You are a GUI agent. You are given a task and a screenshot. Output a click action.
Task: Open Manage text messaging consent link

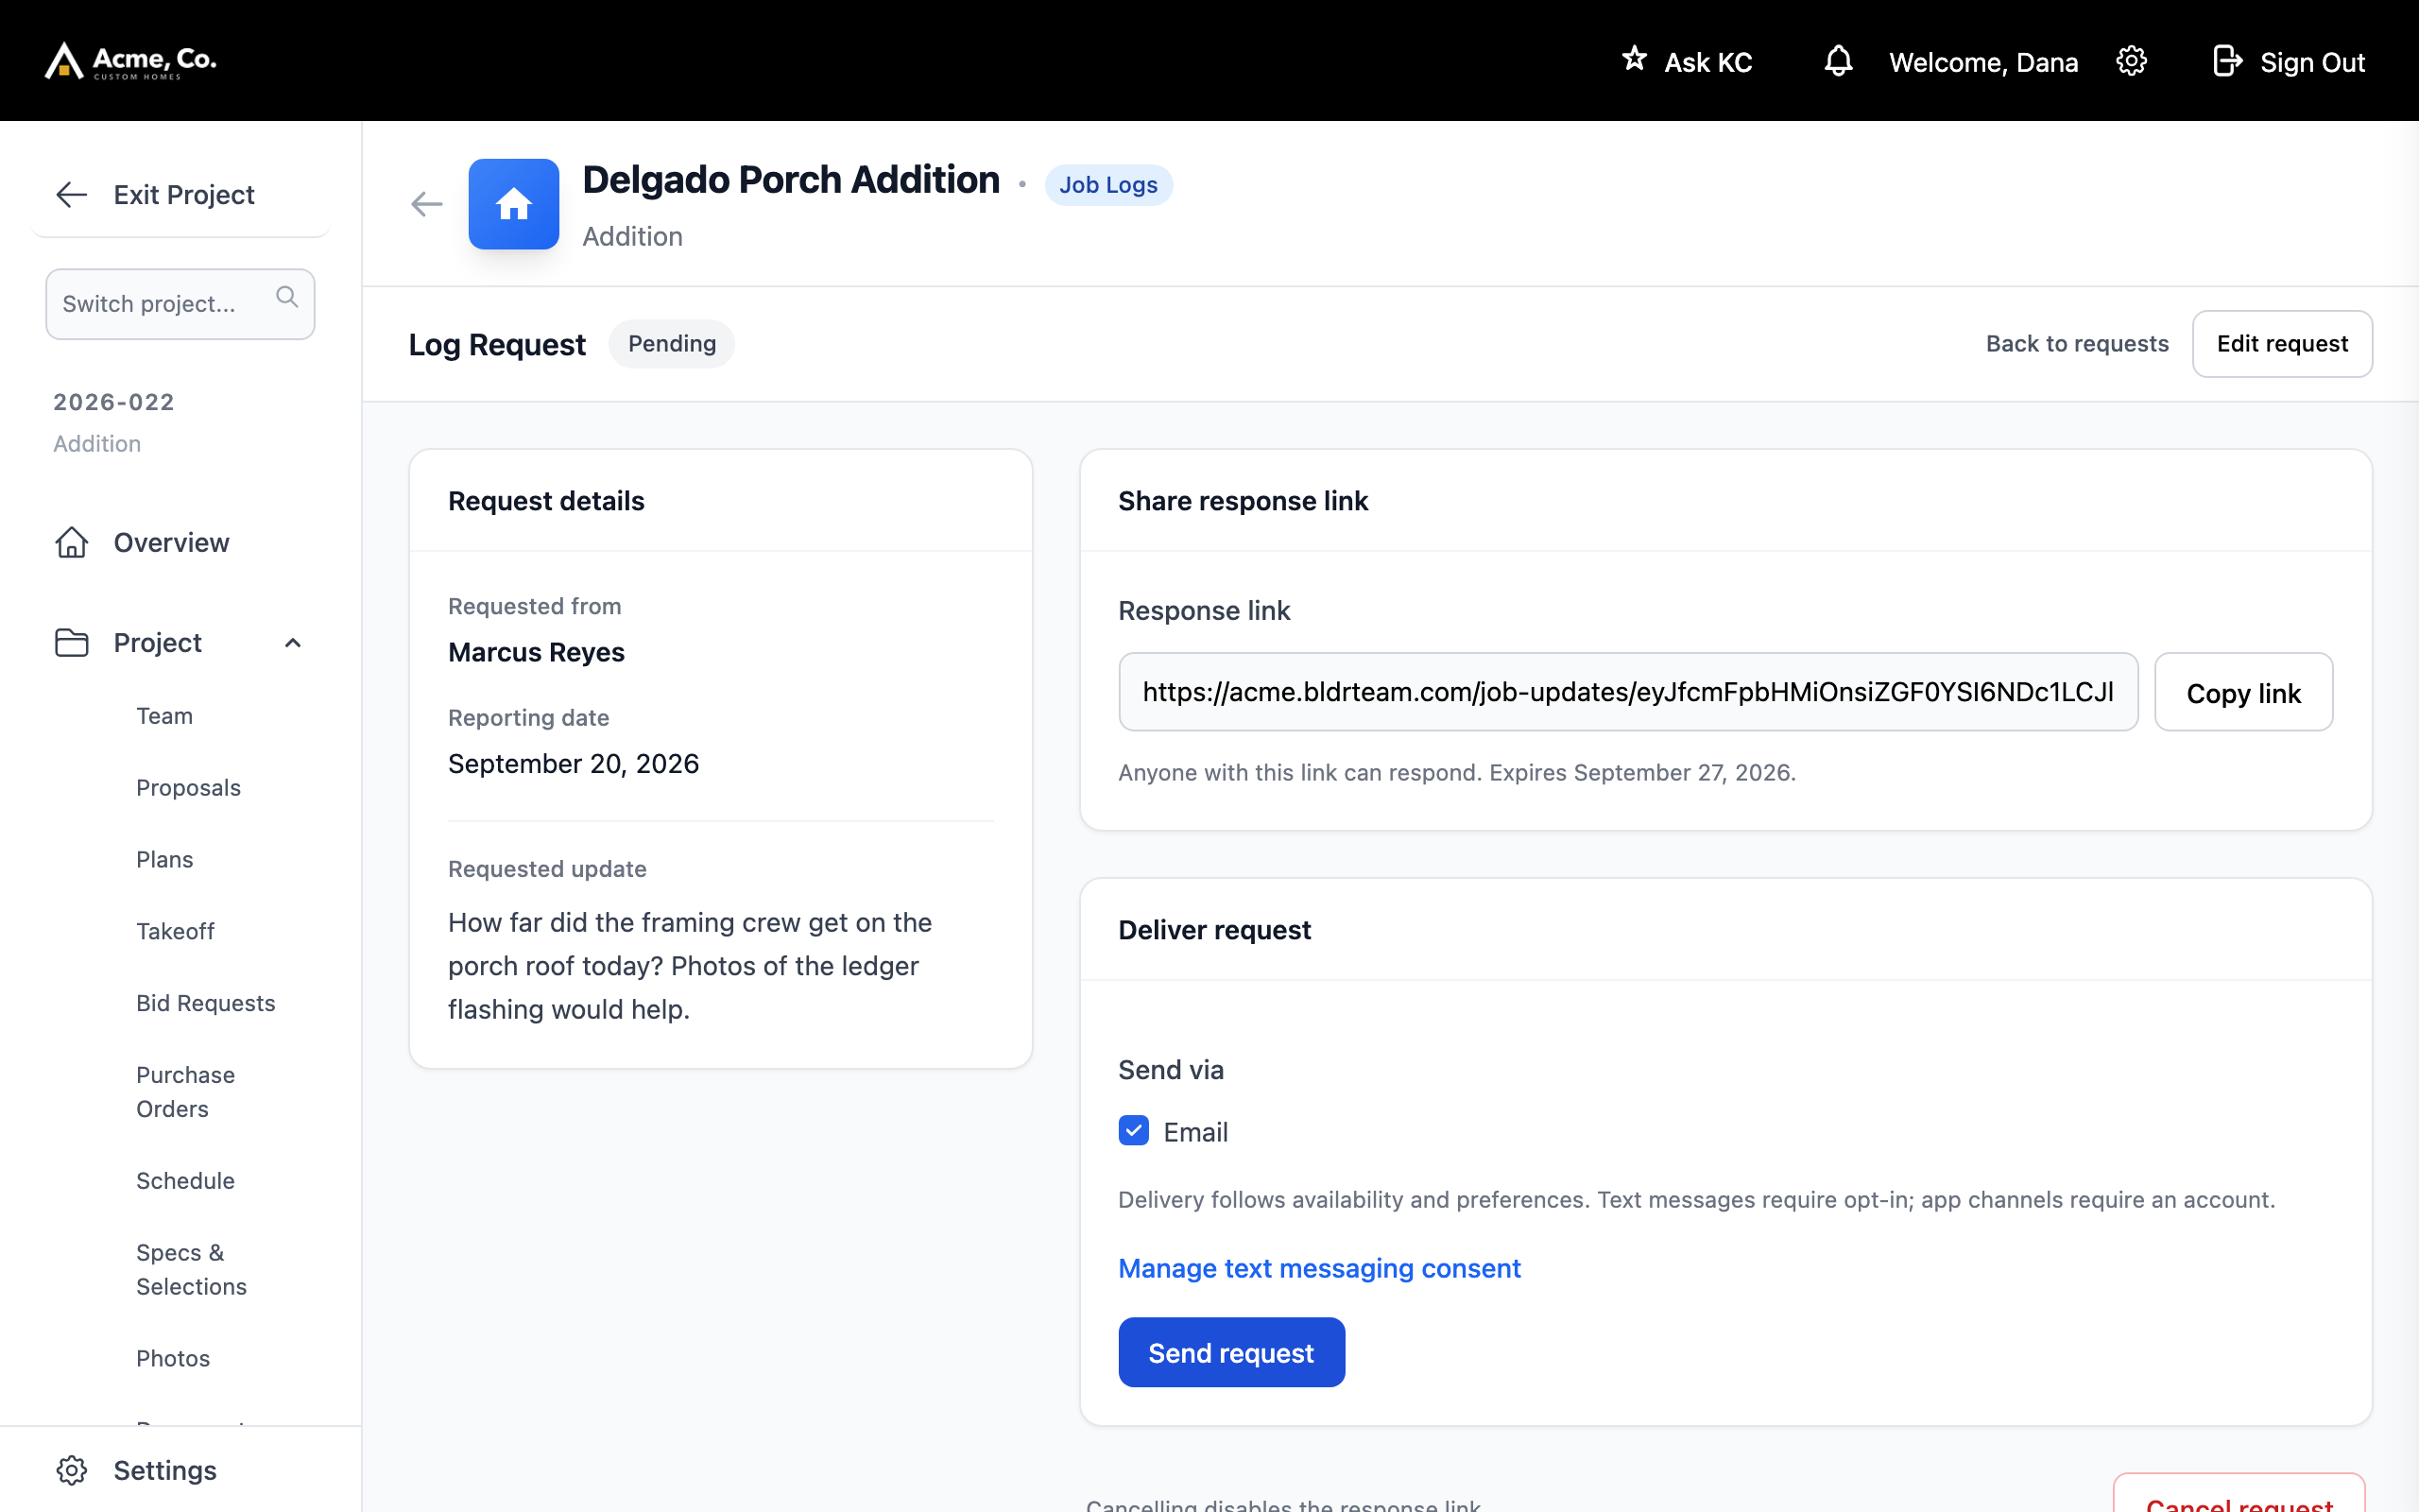click(1319, 1268)
